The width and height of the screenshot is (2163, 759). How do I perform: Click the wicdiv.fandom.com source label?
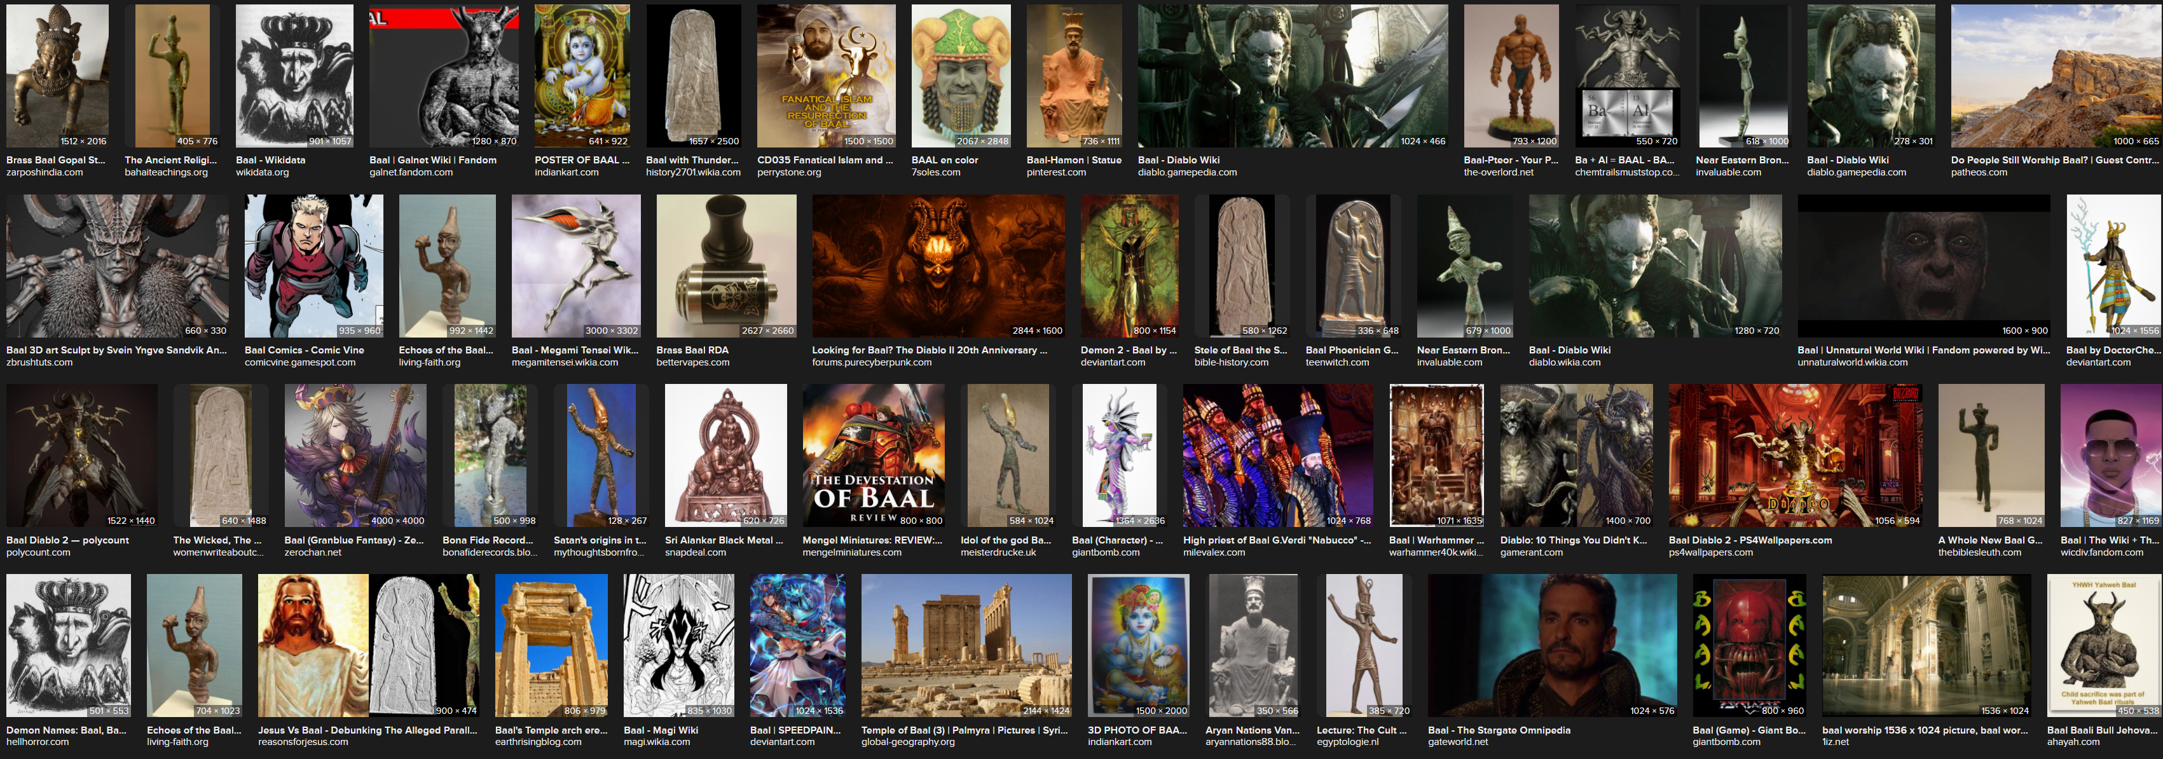tap(2102, 552)
